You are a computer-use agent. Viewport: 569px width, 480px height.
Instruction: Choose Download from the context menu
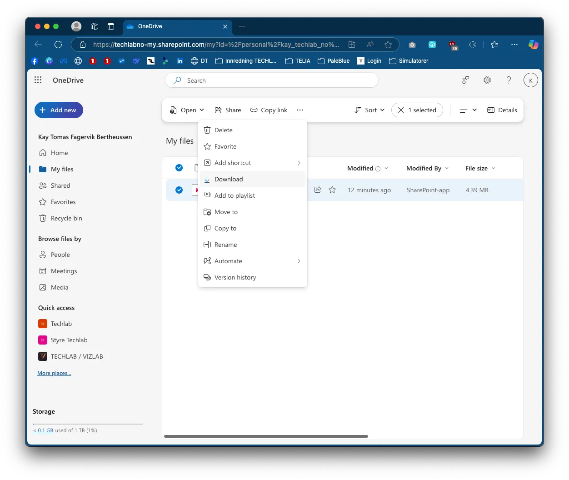tap(253, 179)
